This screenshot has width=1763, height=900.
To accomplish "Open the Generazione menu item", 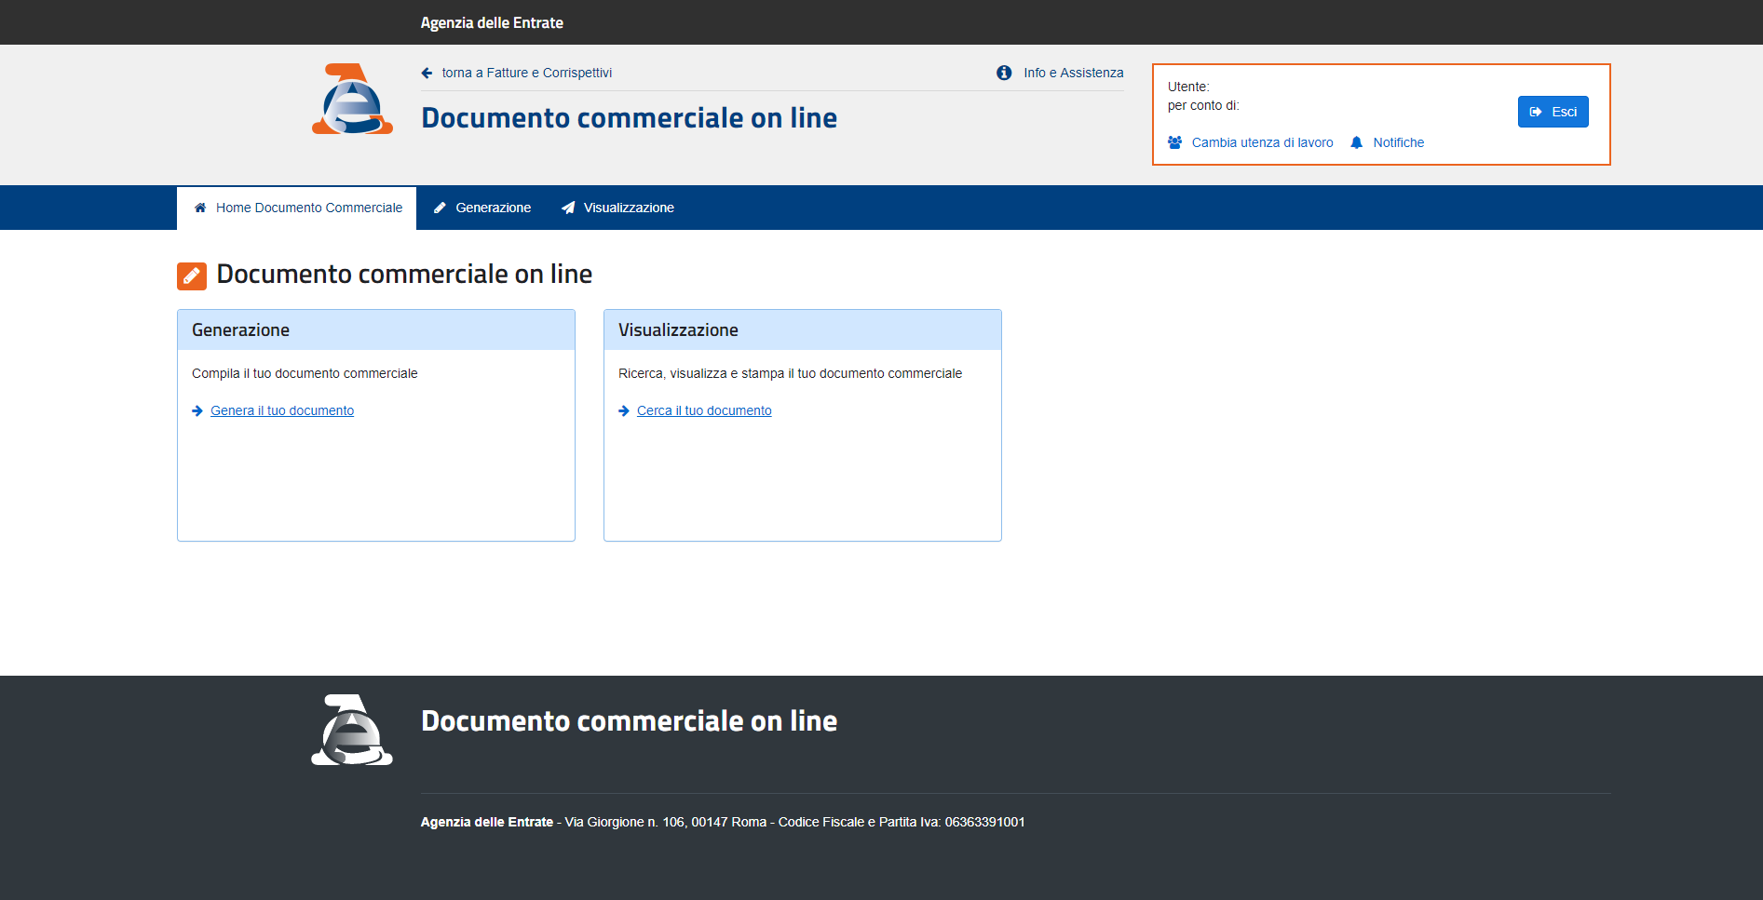I will point(481,208).
